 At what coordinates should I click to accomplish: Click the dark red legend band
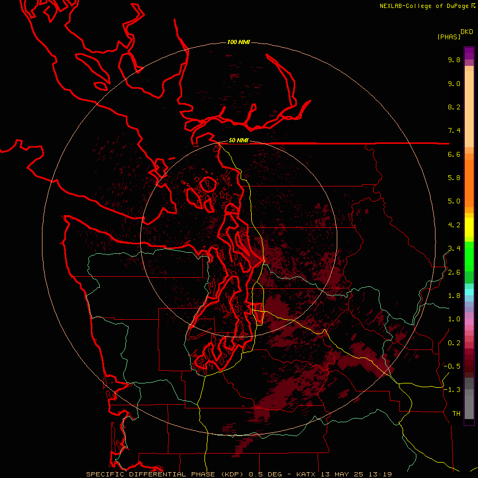point(469,363)
